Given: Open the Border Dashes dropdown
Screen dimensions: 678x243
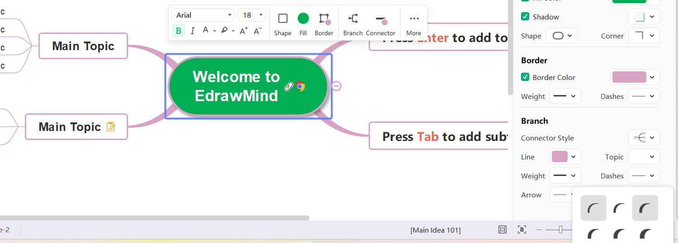Looking at the screenshot, I should pos(644,96).
